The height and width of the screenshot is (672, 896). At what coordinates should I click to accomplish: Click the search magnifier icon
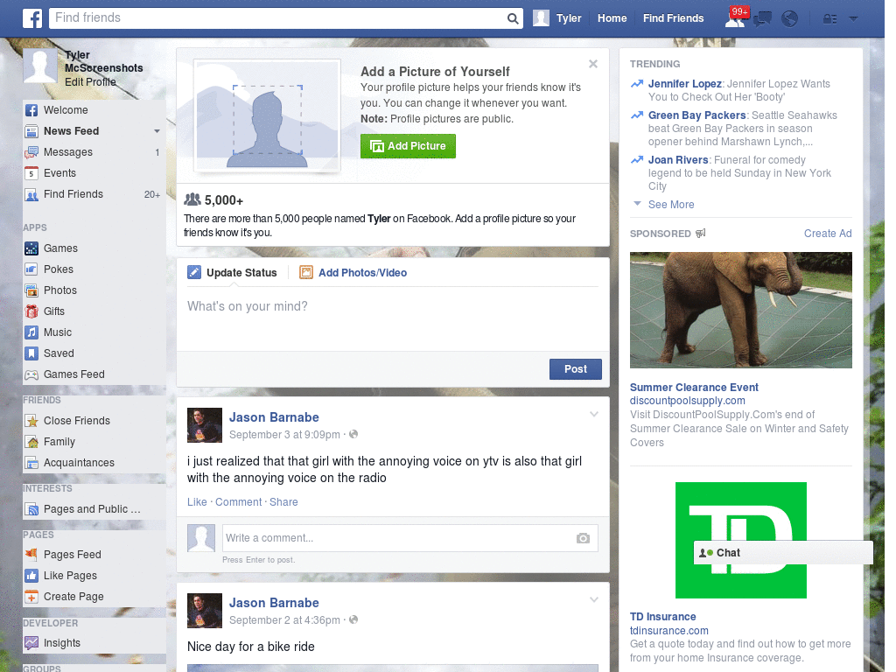tap(513, 18)
